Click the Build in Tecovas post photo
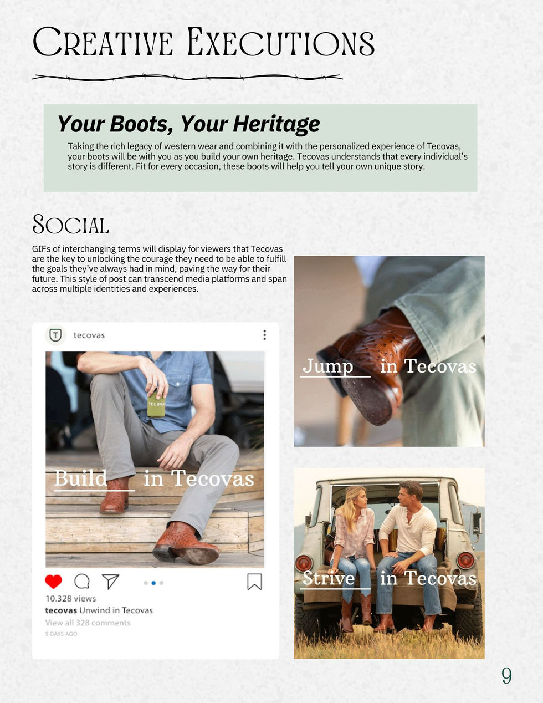This screenshot has height=703, width=543. click(x=155, y=459)
